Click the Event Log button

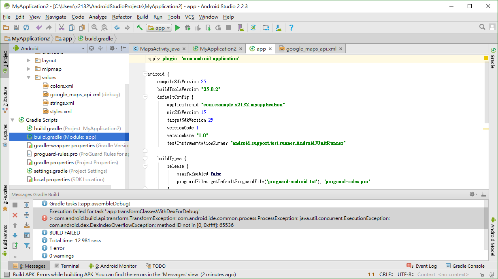click(421, 266)
